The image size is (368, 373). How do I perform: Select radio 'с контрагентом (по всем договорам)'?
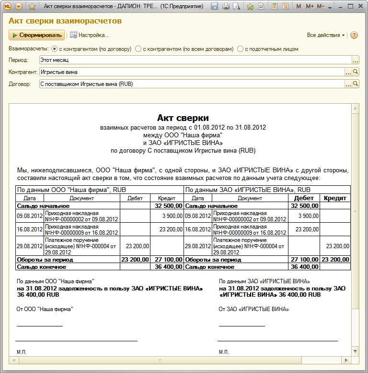[138, 49]
